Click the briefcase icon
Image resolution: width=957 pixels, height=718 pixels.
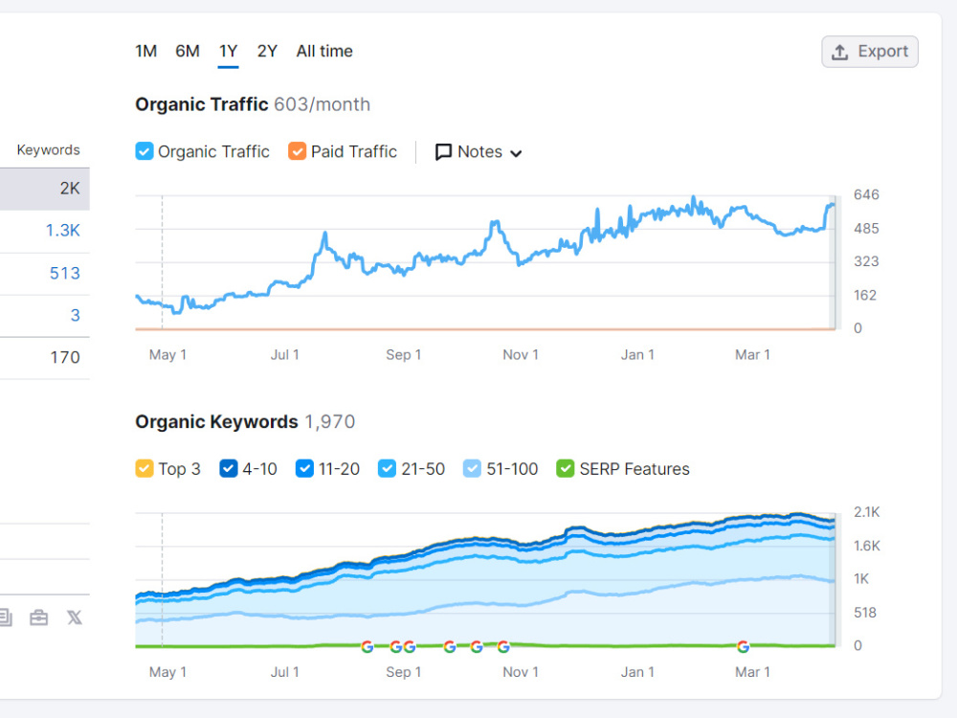click(38, 617)
